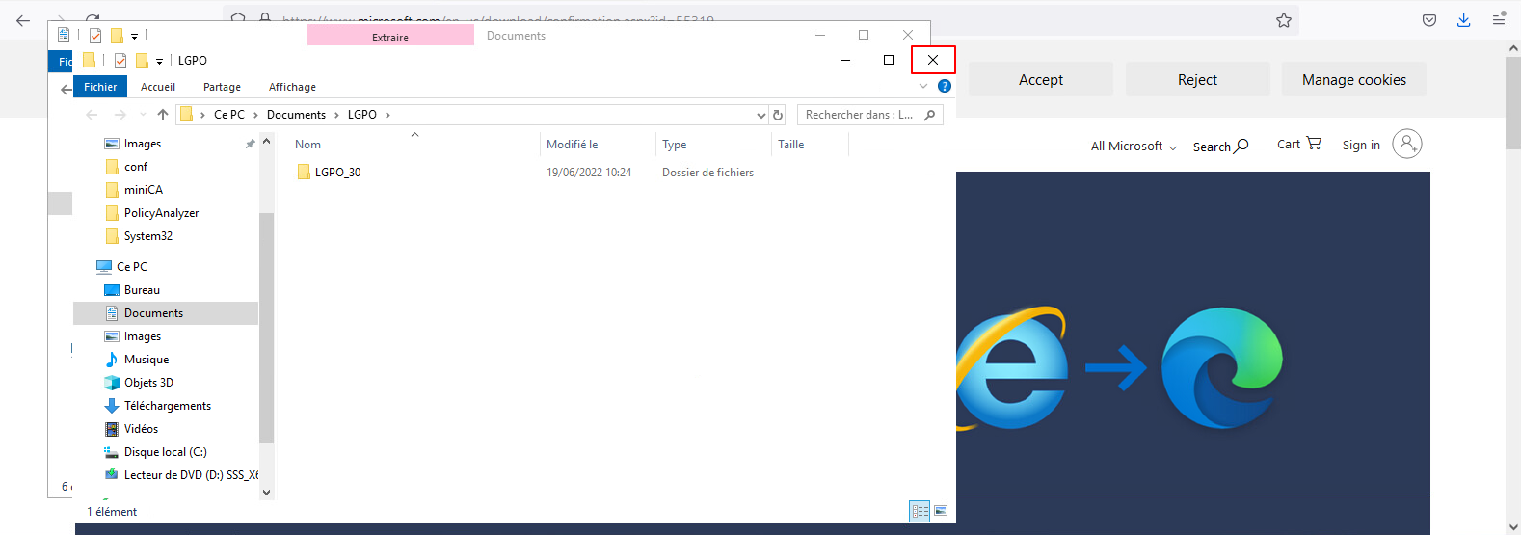Switch to large icons view
The width and height of the screenshot is (1521, 535).
click(x=941, y=511)
